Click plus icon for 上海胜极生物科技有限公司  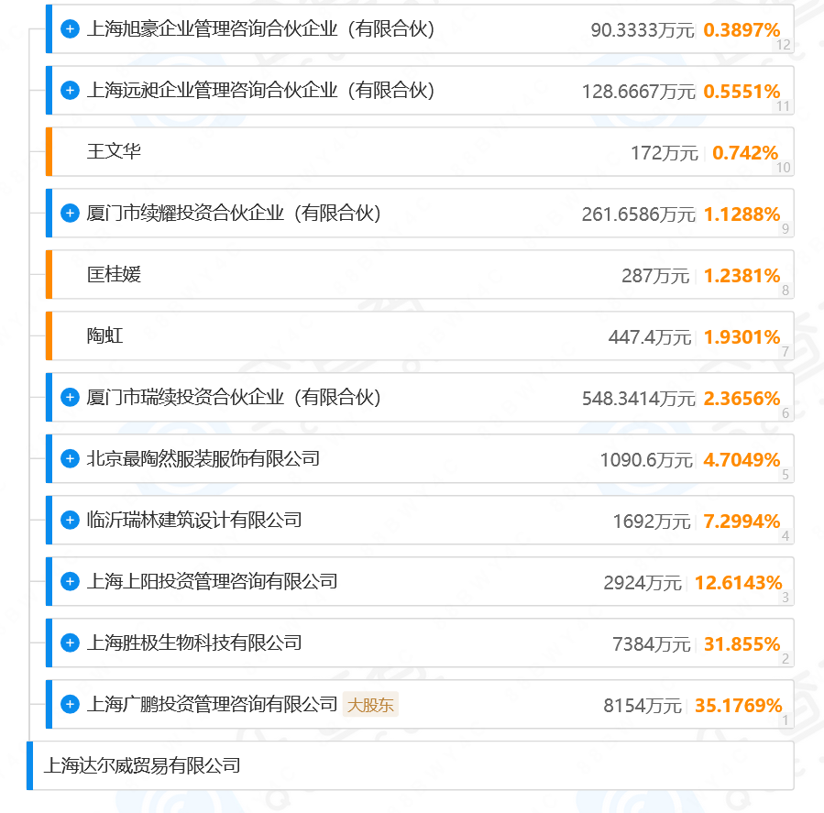[70, 643]
